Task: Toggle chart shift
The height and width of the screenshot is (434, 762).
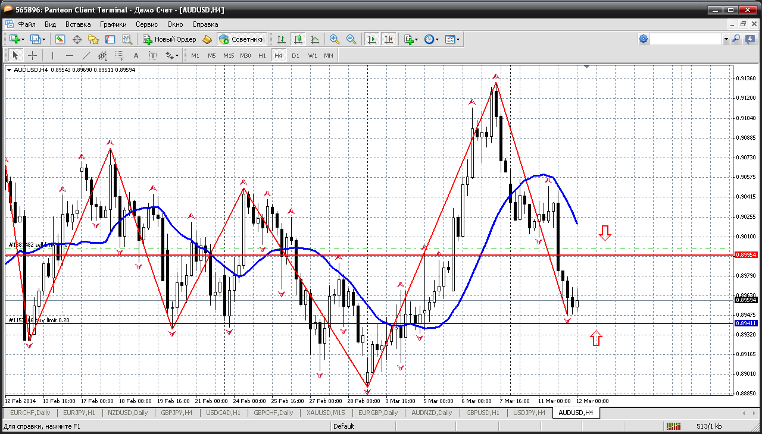Action: pos(388,39)
